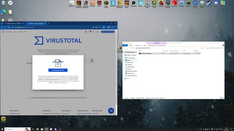Launch Garry's Mod from desktop icons

pyautogui.click(x=113, y=3)
